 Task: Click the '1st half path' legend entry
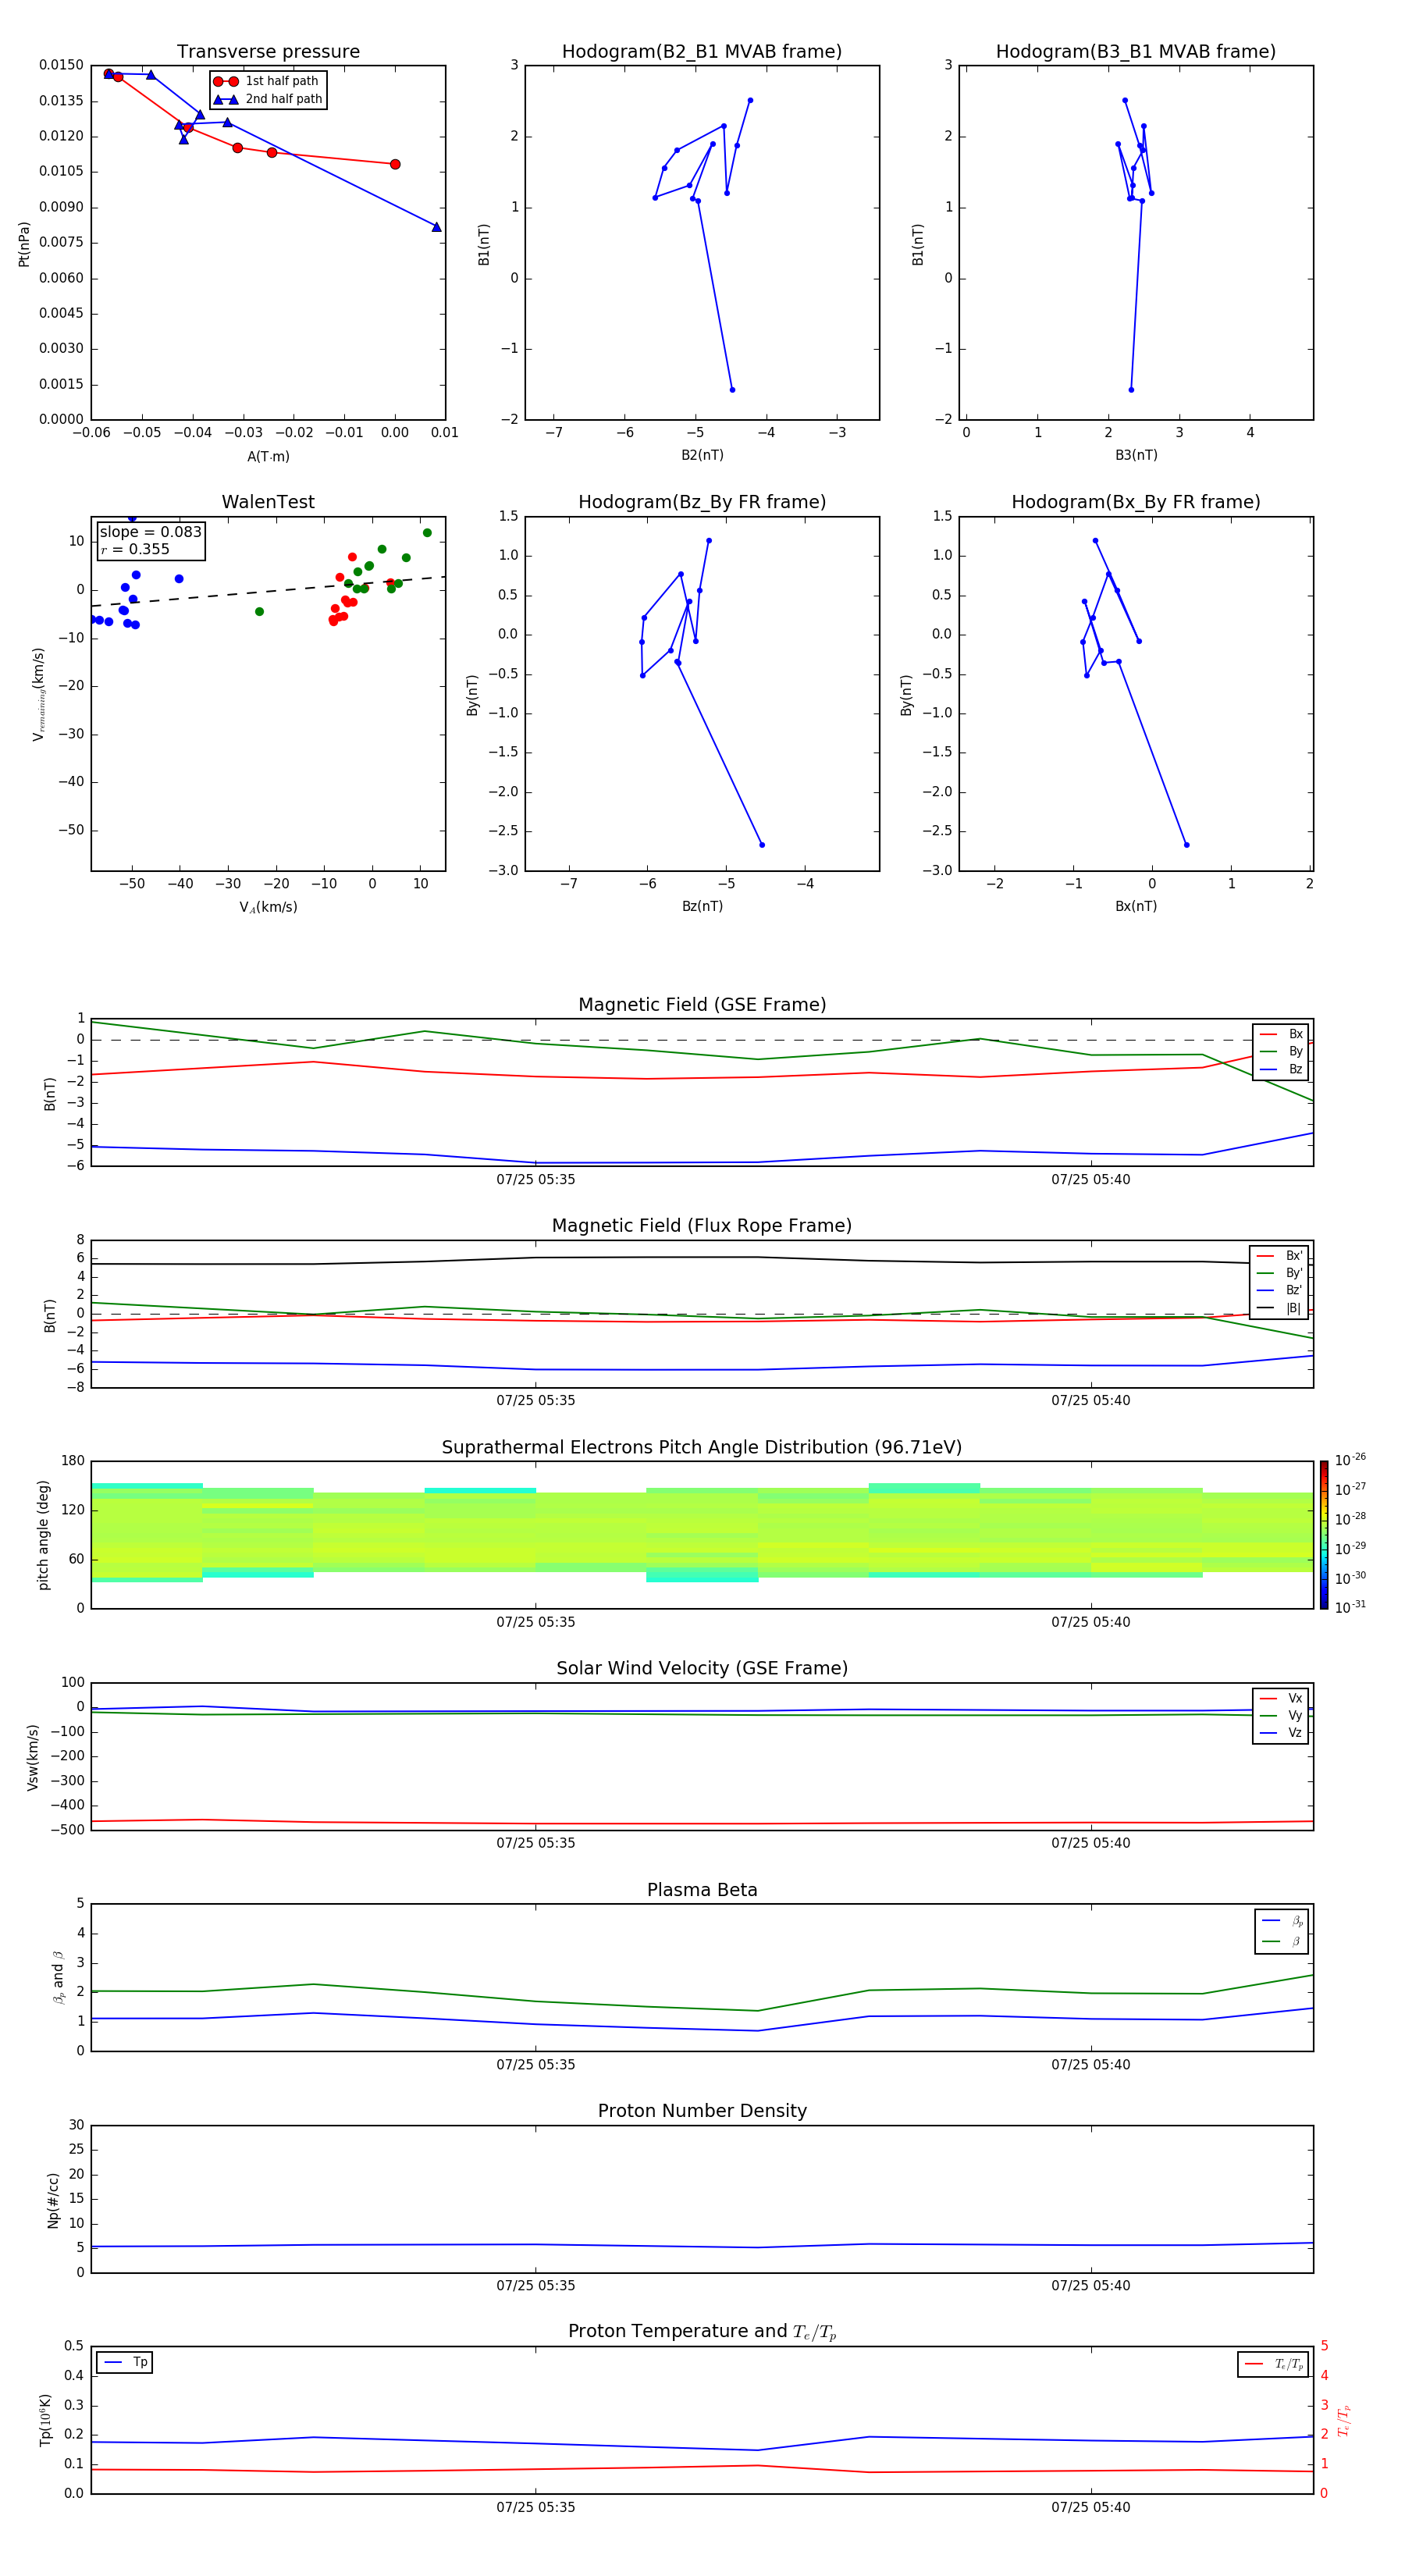[266, 81]
